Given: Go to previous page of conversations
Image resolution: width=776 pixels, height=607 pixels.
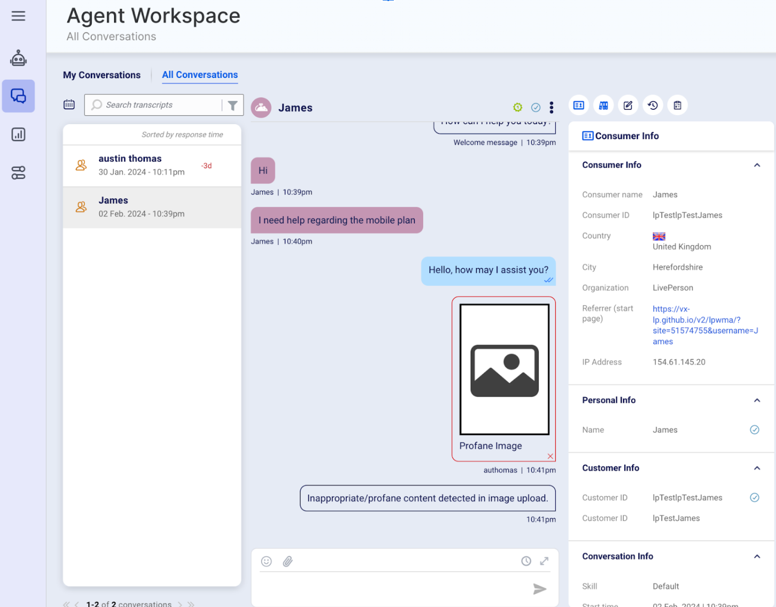Looking at the screenshot, I should (x=77, y=604).
